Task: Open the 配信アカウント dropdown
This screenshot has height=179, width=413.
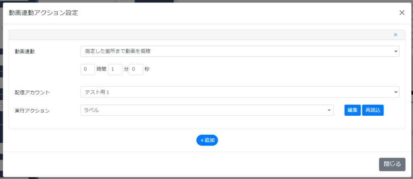Action: (x=240, y=92)
